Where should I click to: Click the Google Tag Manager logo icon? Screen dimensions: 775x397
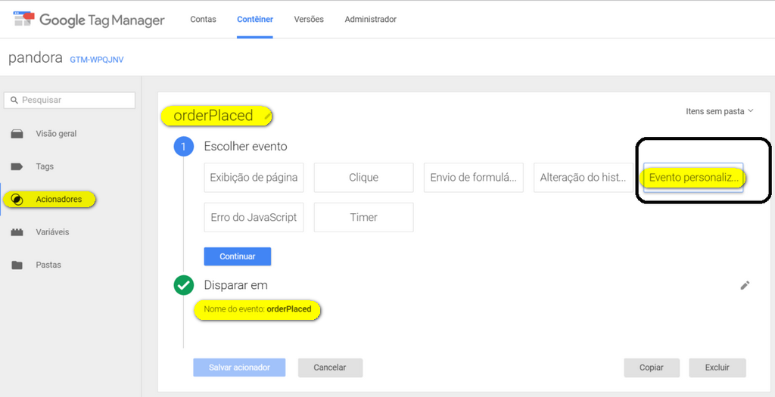(23, 19)
